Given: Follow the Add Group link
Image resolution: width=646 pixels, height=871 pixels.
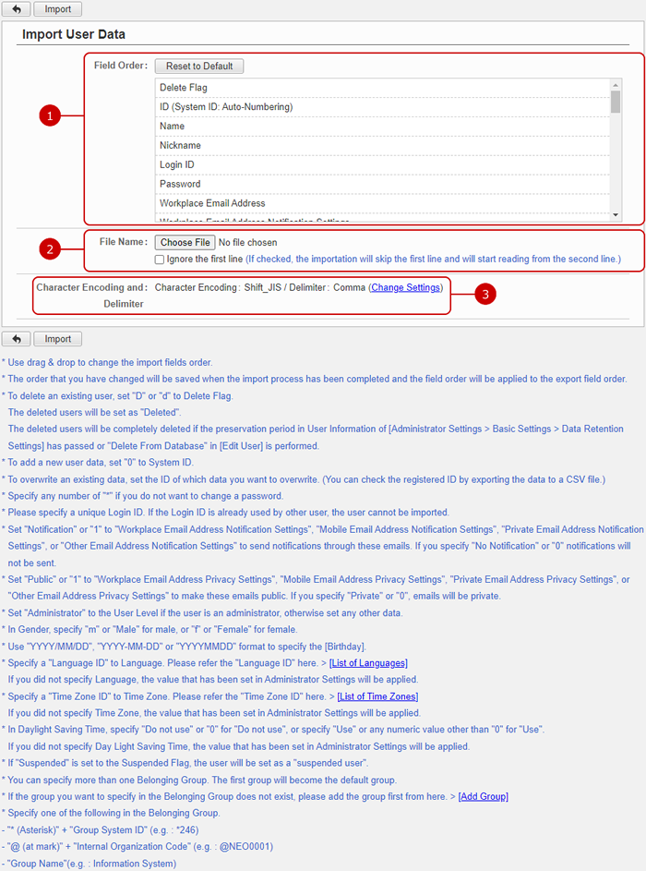Looking at the screenshot, I should point(483,796).
